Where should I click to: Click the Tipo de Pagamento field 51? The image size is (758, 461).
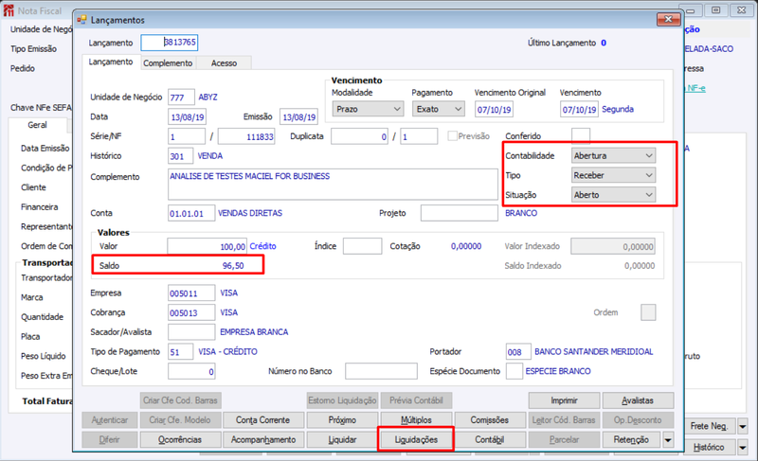point(181,352)
